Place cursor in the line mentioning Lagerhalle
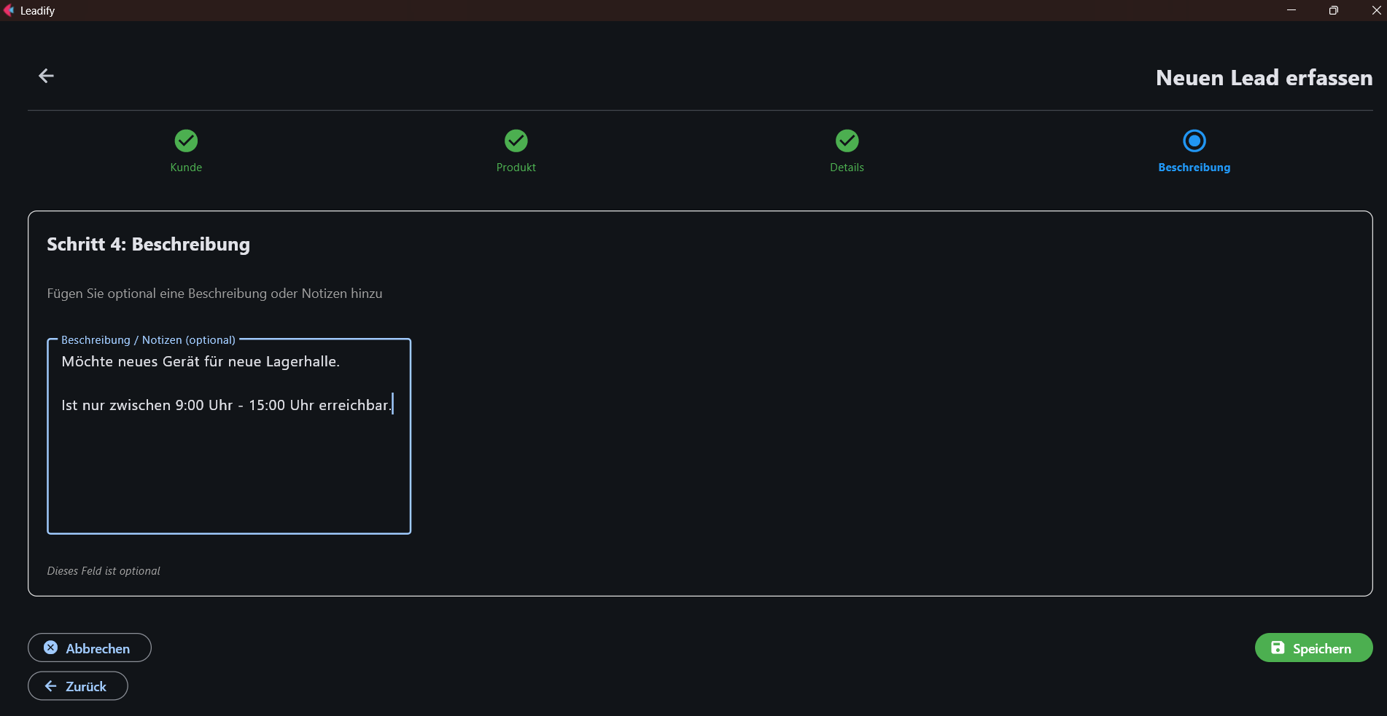Screen dimensions: 1387x716 pyautogui.click(x=201, y=362)
